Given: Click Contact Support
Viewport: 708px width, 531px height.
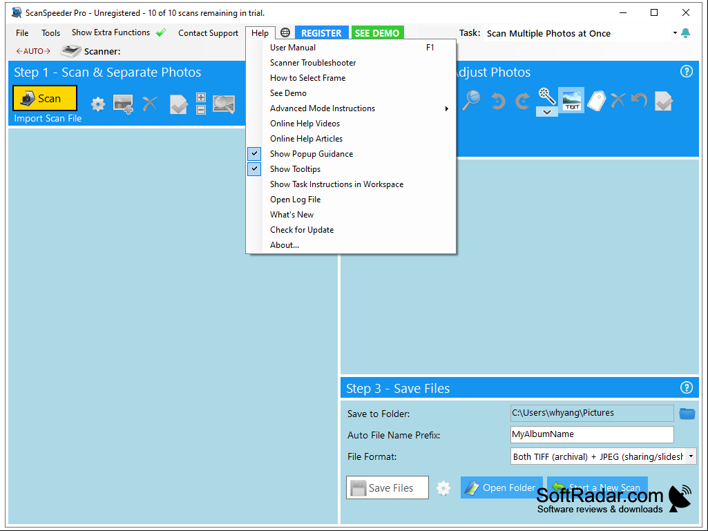Looking at the screenshot, I should 208,33.
